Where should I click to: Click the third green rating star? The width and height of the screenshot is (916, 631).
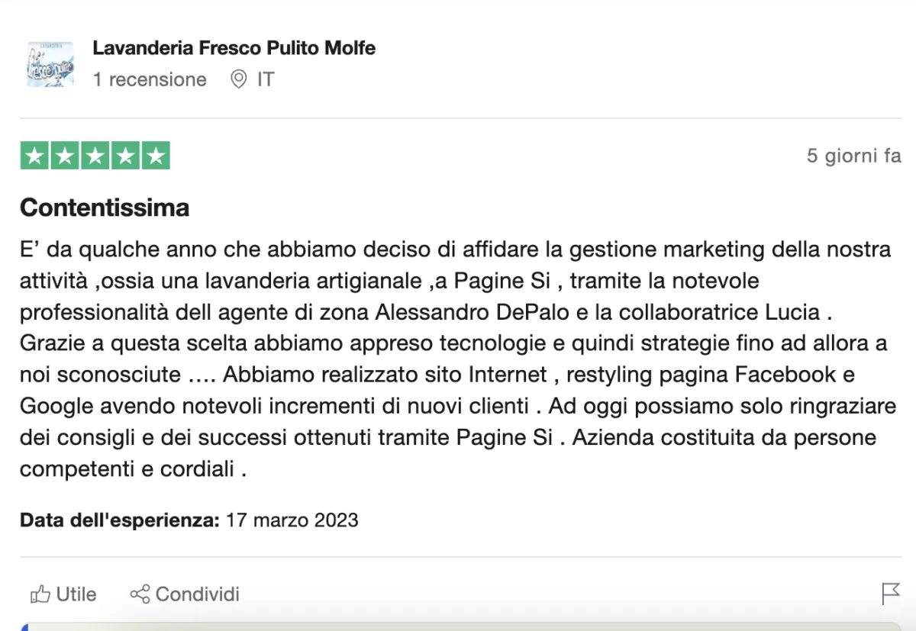(x=95, y=156)
